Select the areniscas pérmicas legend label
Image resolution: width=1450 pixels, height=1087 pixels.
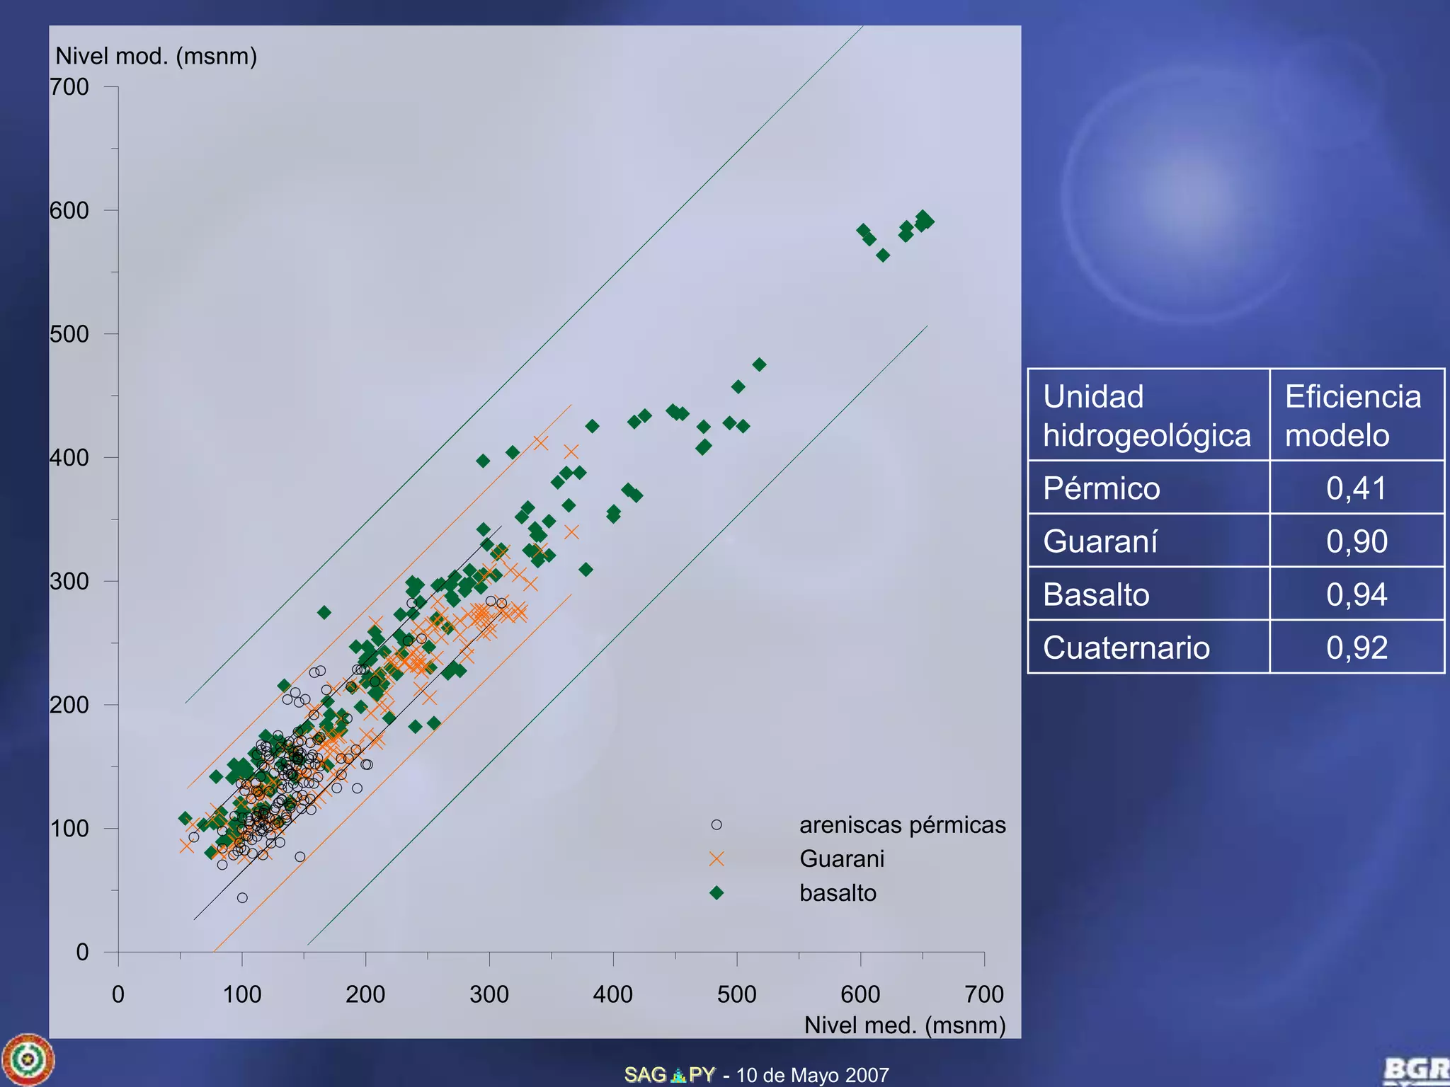(902, 825)
